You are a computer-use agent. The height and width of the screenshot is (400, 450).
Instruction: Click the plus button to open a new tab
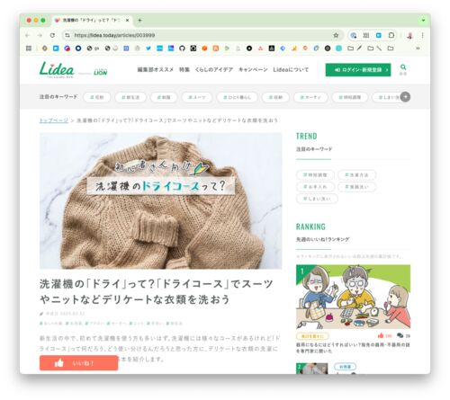point(139,21)
